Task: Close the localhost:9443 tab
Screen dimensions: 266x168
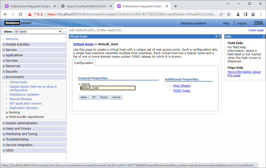Action: point(111,6)
